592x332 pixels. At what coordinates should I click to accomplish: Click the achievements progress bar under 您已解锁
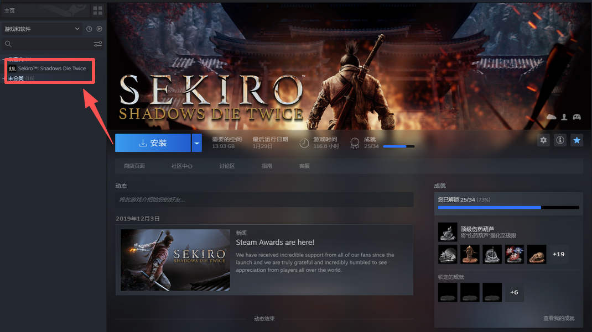[x=508, y=208]
